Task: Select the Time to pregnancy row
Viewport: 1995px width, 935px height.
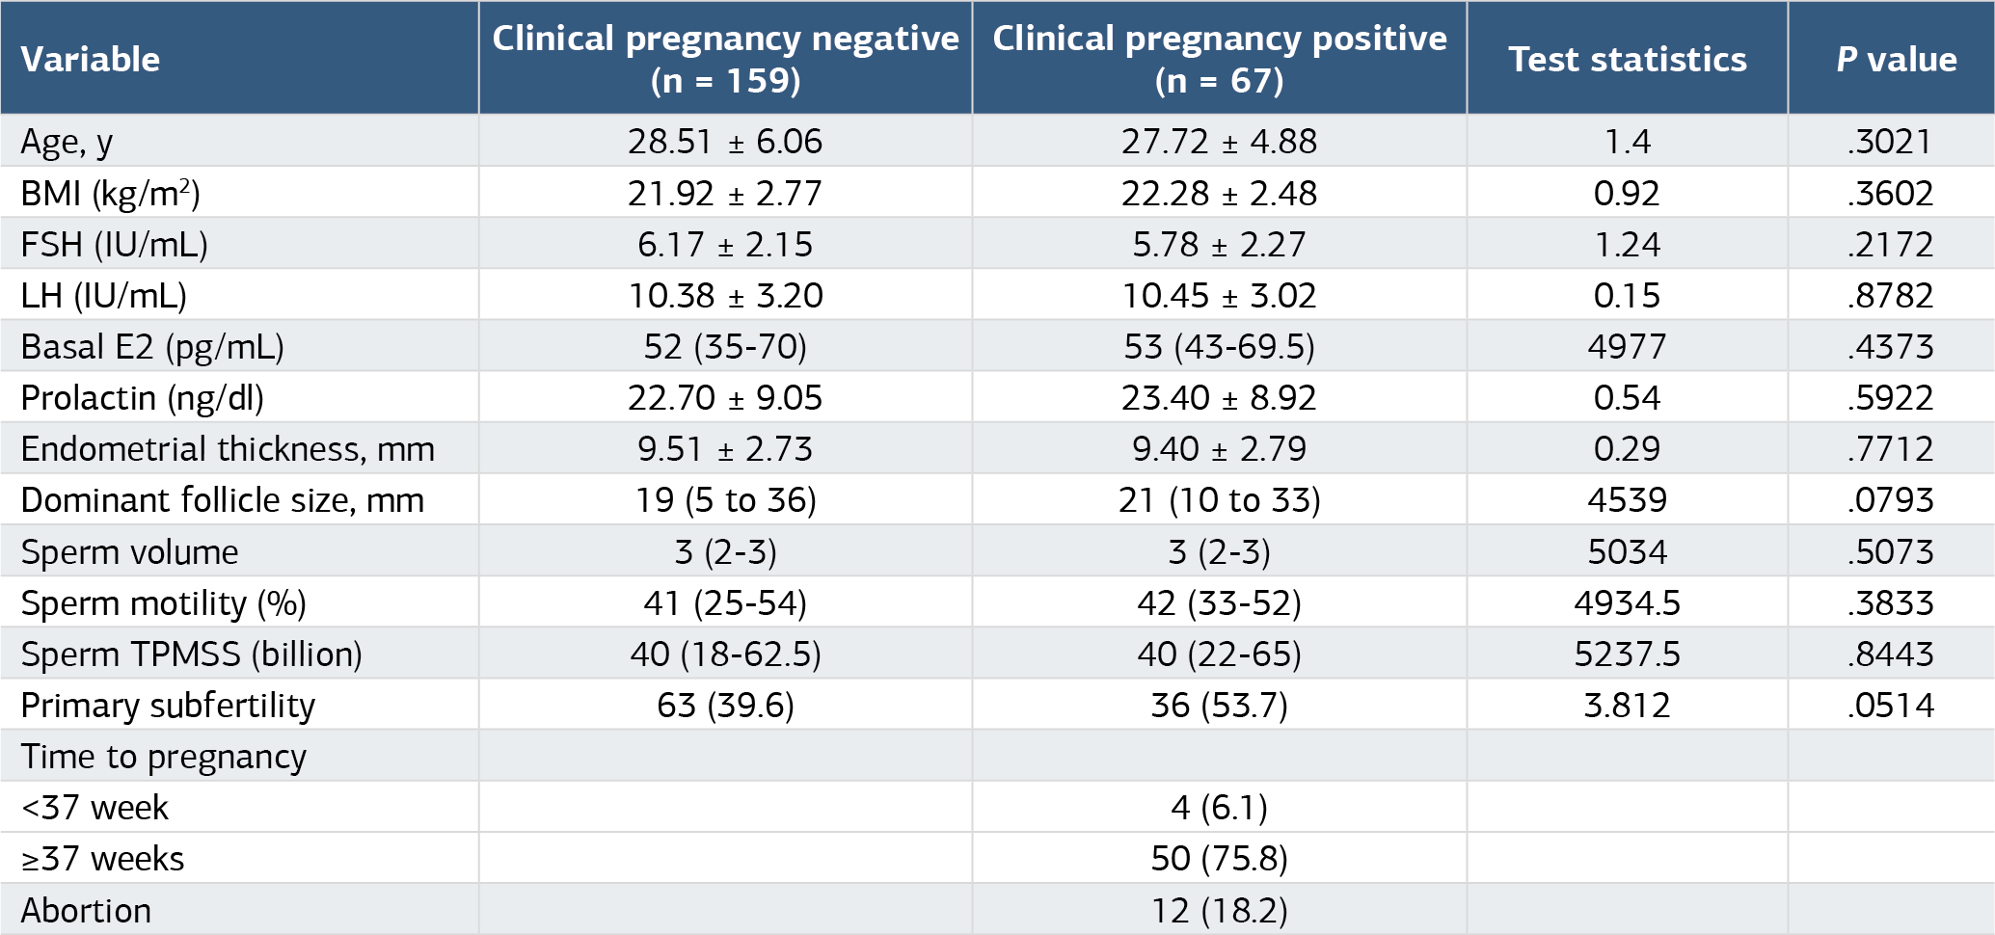Action: [x=997, y=756]
